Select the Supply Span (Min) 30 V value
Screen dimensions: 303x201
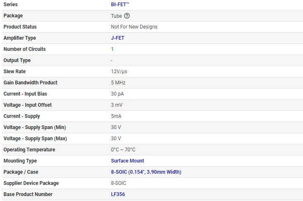(116, 127)
